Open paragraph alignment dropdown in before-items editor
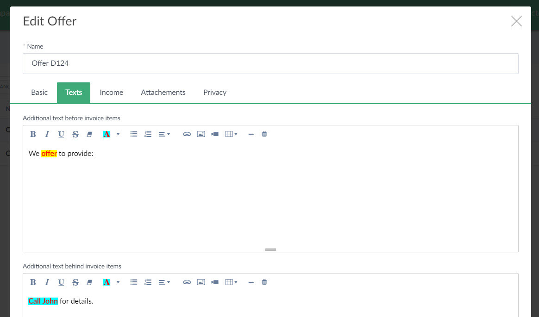 (x=164, y=134)
